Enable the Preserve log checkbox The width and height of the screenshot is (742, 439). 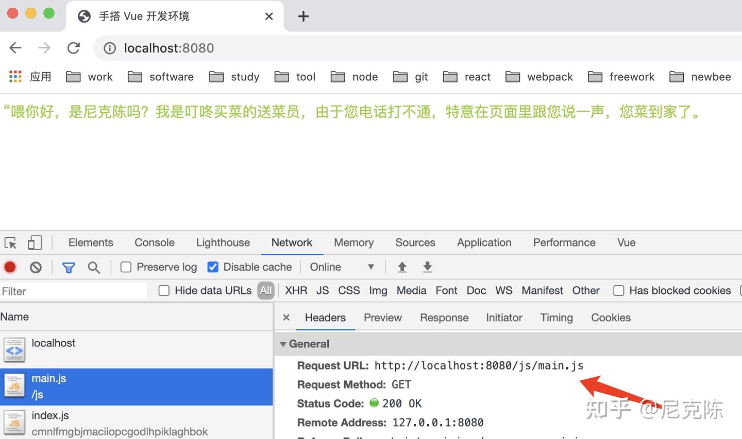pyautogui.click(x=126, y=267)
